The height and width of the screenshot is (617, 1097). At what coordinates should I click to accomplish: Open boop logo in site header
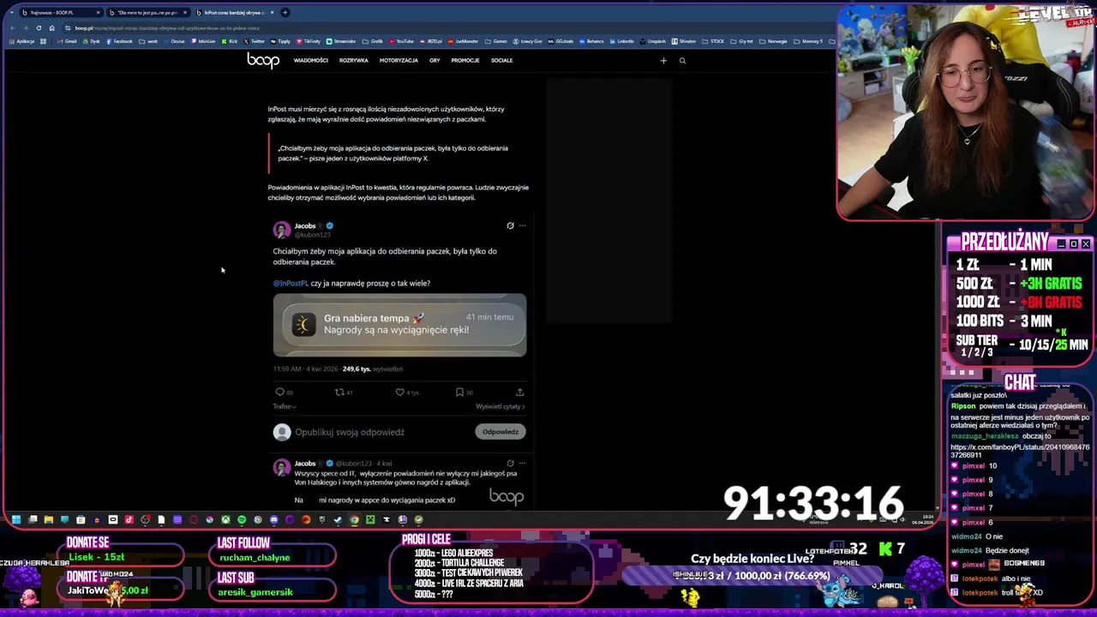pos(263,60)
